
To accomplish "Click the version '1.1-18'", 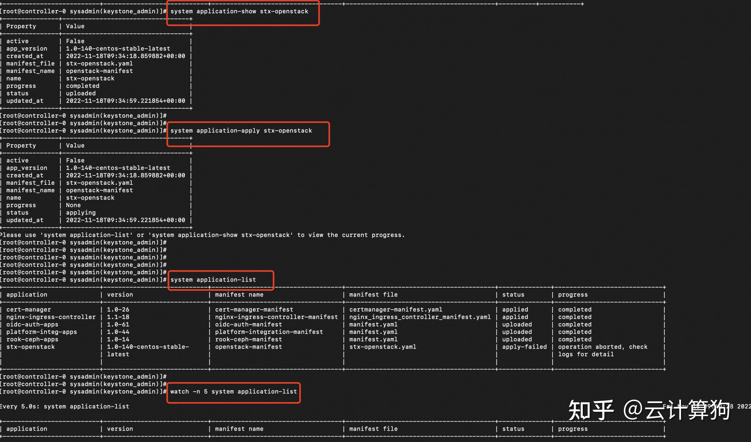I will click(x=118, y=317).
